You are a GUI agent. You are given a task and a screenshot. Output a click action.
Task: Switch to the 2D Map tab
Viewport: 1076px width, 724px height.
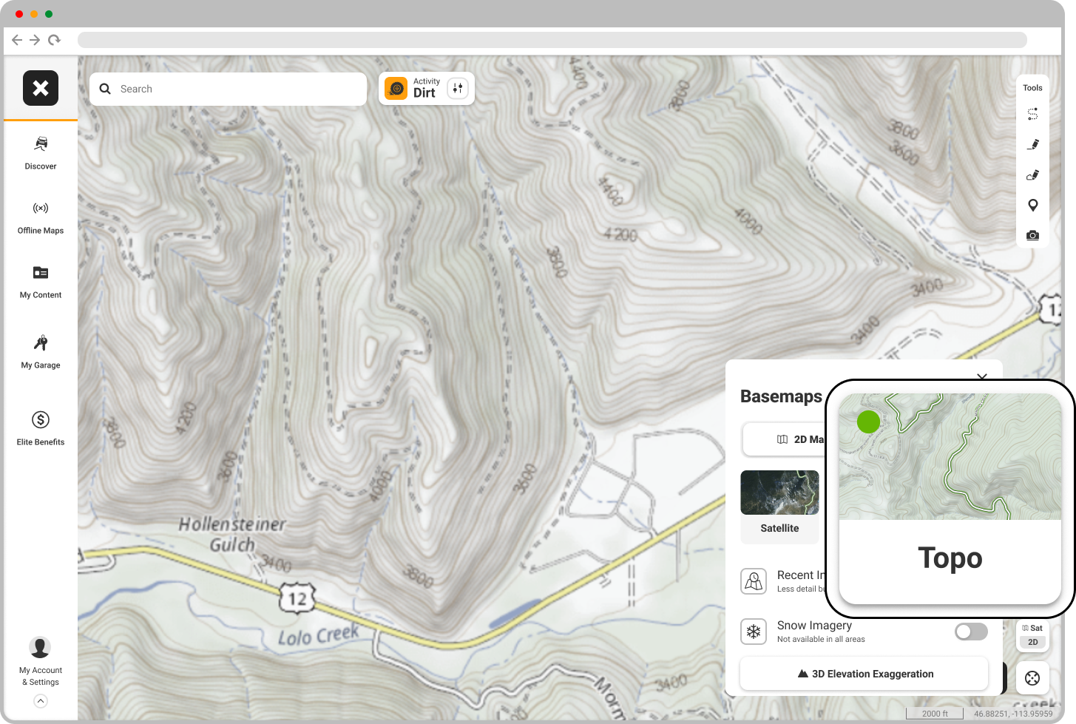point(800,439)
